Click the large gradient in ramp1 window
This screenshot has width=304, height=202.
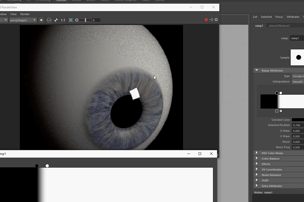106,185
